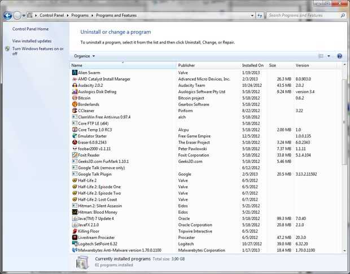Click the Hitman: Blood Money icon

tap(75, 212)
